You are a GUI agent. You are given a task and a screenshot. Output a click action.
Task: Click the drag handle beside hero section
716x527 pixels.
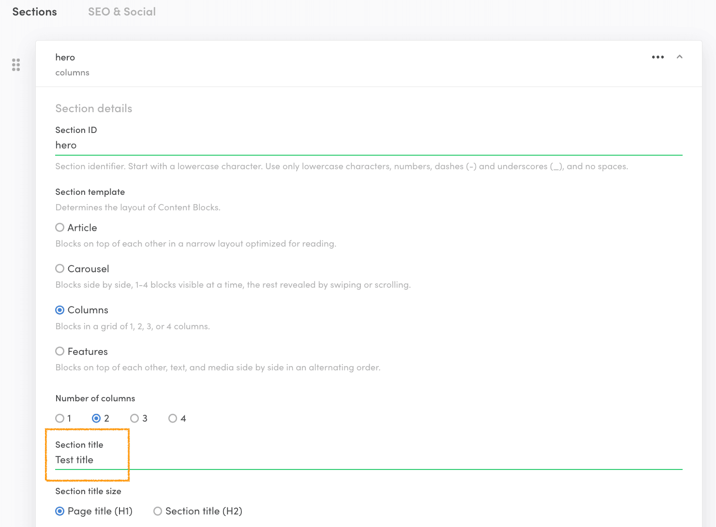[x=16, y=65]
